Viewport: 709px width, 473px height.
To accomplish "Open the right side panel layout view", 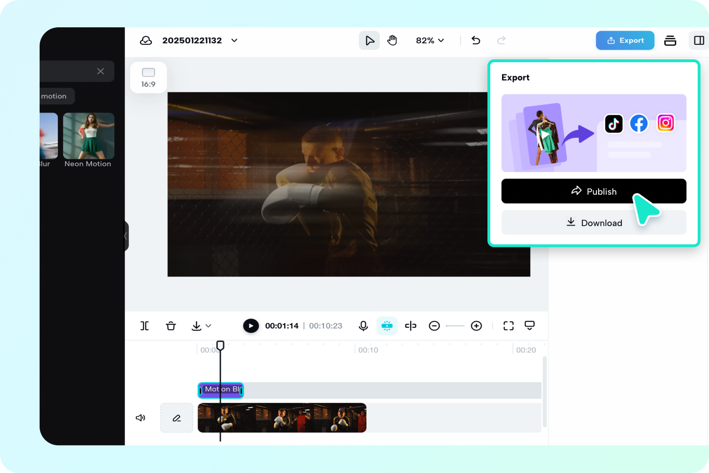I will click(699, 41).
